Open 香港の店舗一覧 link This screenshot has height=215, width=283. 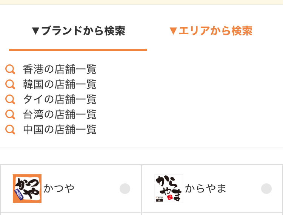(60, 69)
